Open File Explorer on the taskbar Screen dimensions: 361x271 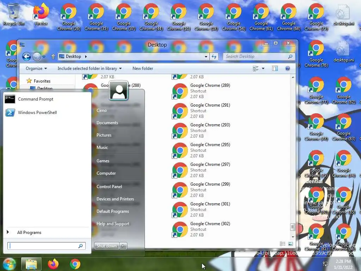coord(31,264)
